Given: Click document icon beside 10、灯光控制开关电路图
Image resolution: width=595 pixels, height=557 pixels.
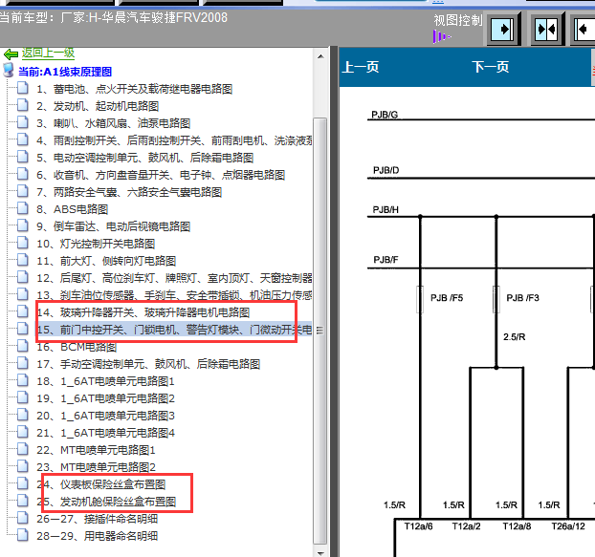Looking at the screenshot, I should pyautogui.click(x=22, y=242).
